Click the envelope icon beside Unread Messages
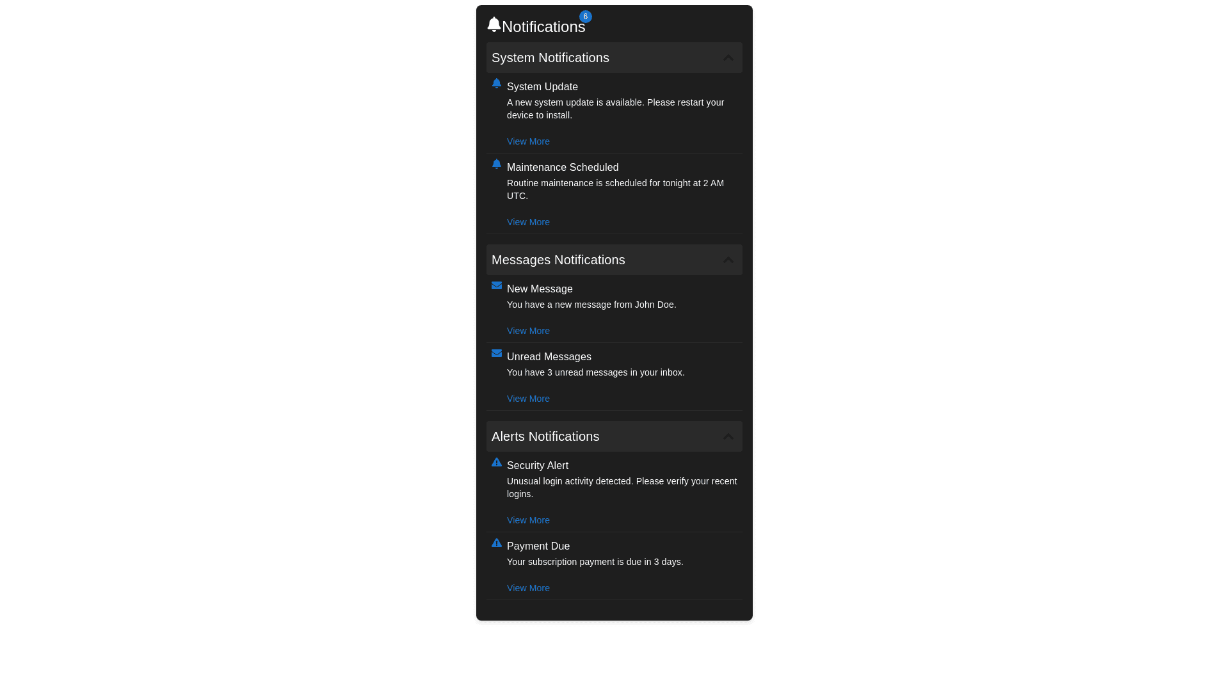The width and height of the screenshot is (1229, 691). click(x=496, y=353)
